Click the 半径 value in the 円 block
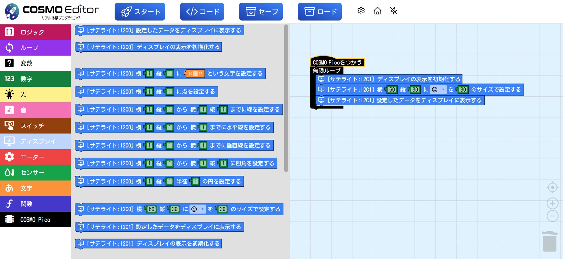This screenshot has height=259, width=563. pos(196,181)
